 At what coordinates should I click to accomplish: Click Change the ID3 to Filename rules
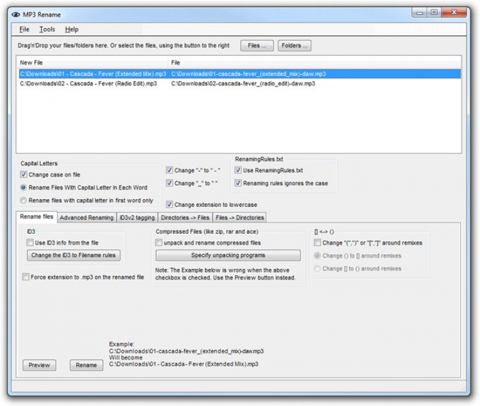pos(74,256)
